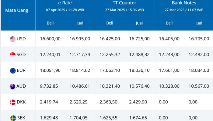
Task: Select the Bank Notes column header
Action: pos(184,3)
